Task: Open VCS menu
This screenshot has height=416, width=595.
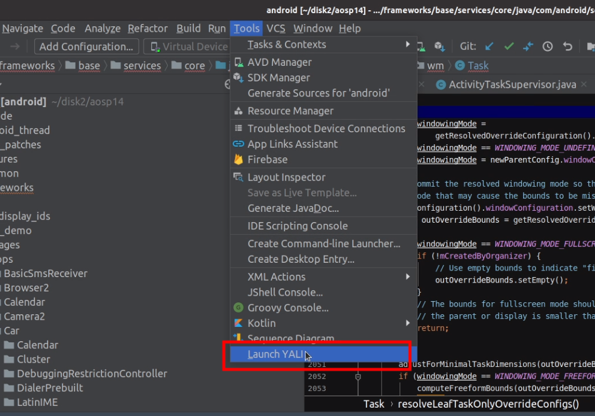Action: click(x=275, y=28)
